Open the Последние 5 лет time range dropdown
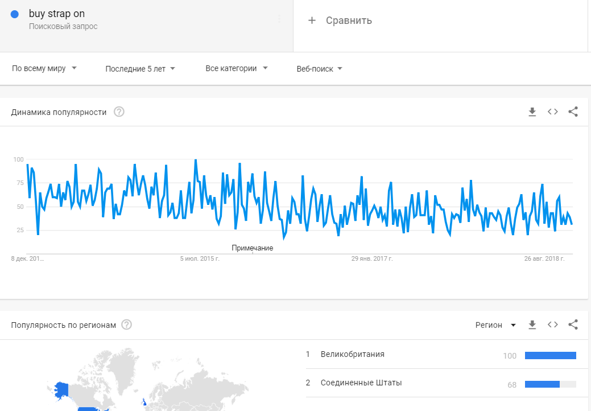 point(140,69)
